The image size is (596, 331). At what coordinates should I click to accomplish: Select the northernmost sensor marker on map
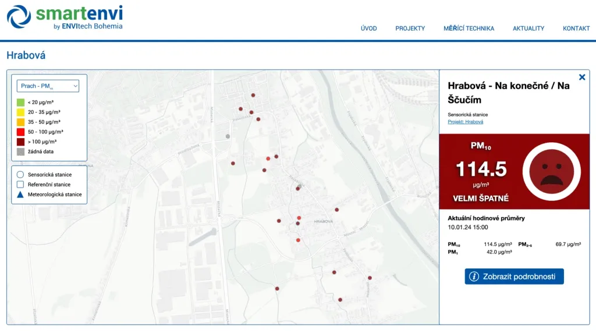click(253, 95)
